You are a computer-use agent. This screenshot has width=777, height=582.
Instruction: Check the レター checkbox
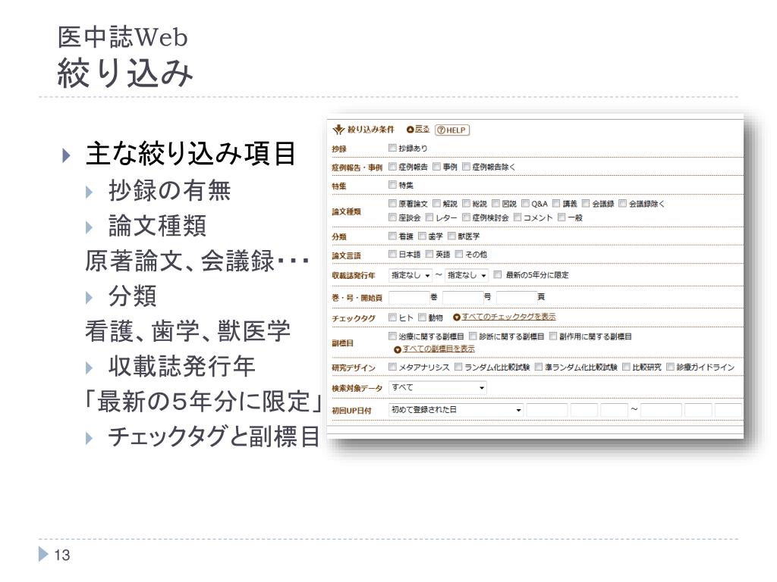(x=429, y=217)
